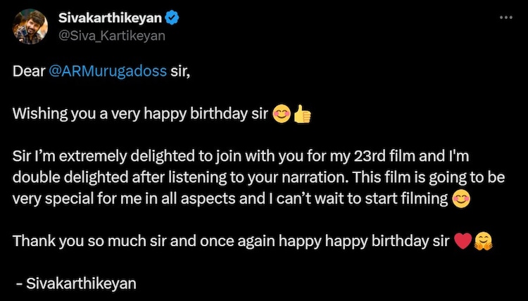Click the word 'Dear' in the tweet
The width and height of the screenshot is (528, 301).
[x=29, y=71]
